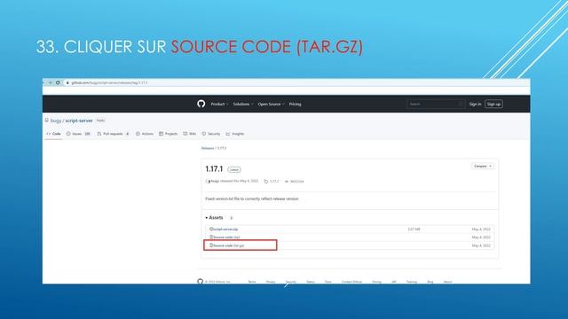Image resolution: width=568 pixels, height=319 pixels.
Task: Open the script-server repository link
Action: point(79,121)
